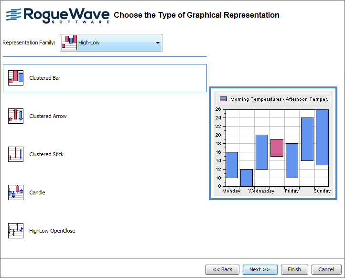The width and height of the screenshot is (345, 278).
Task: Click the High-Low text in the combo box
Action: (89, 43)
